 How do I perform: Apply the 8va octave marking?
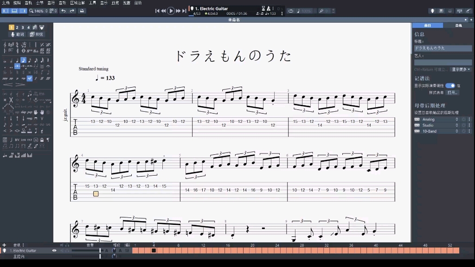click(x=29, y=51)
